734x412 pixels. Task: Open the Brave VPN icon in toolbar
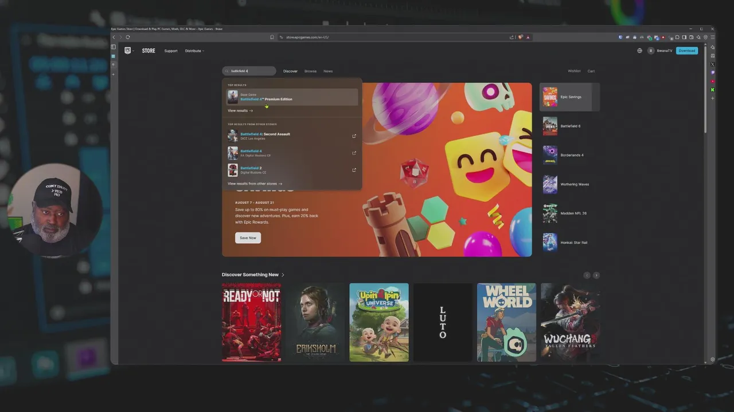click(705, 37)
